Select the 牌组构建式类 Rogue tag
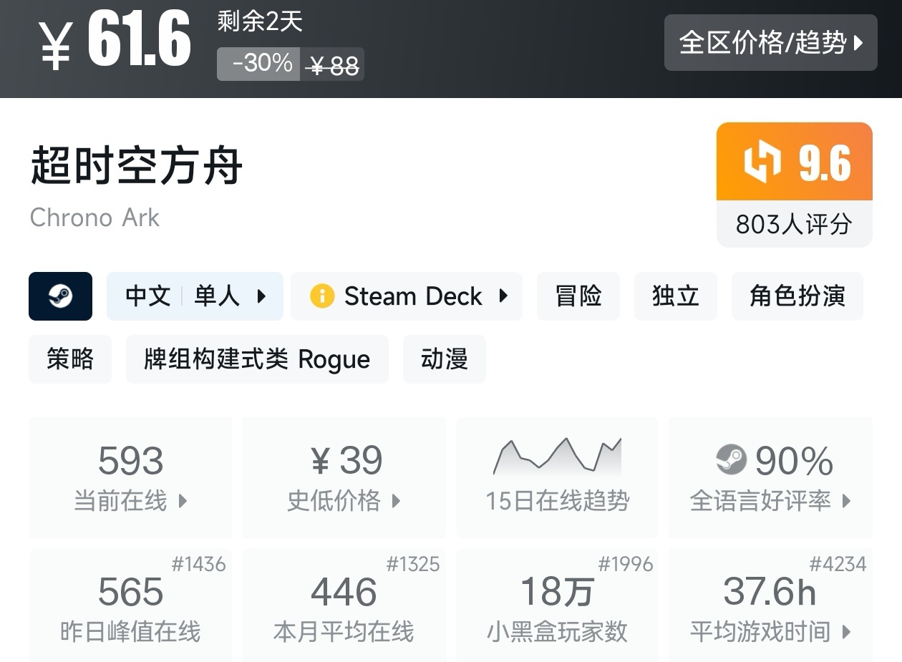The image size is (902, 662). (257, 359)
